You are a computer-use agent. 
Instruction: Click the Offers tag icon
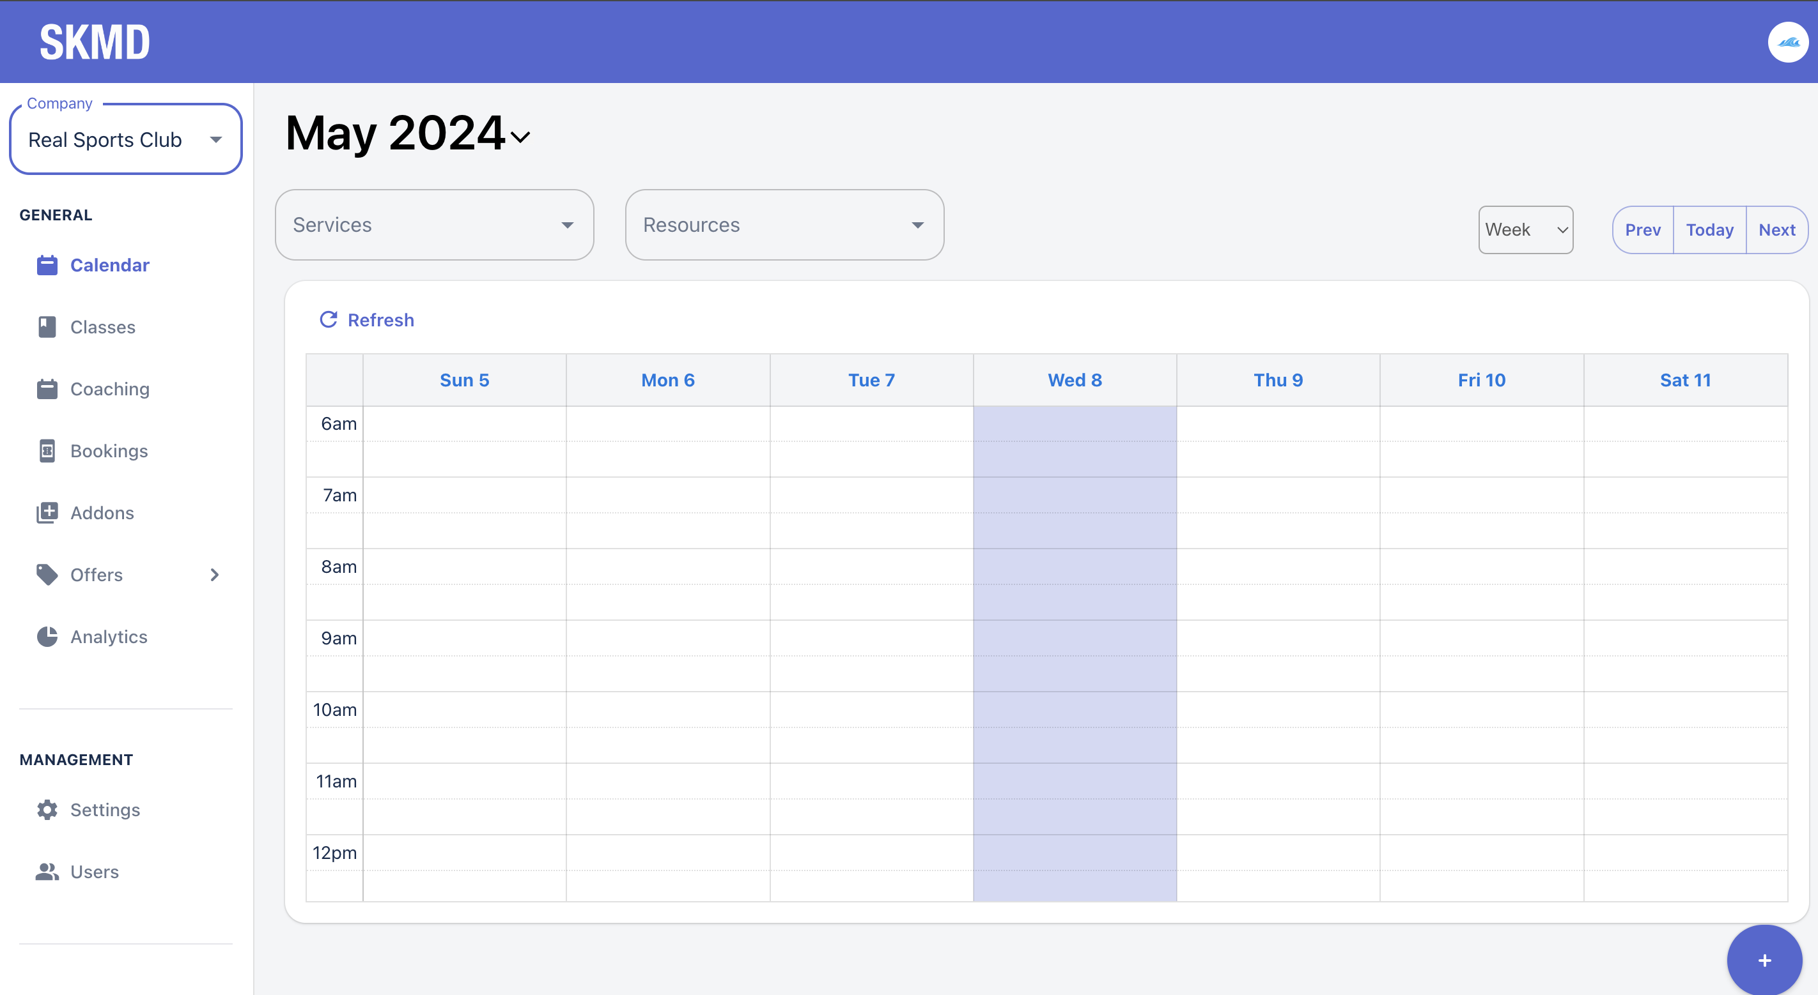tap(47, 575)
